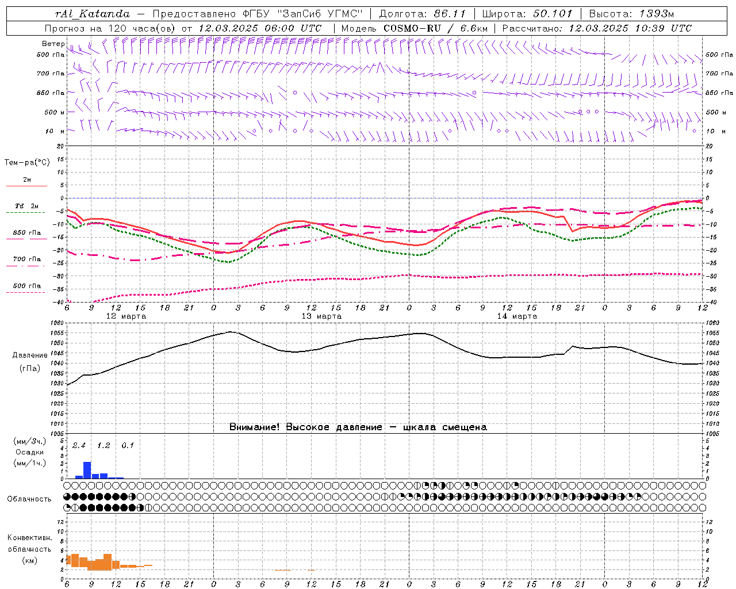Click the tallest blue precipitation bar
This screenshot has width=736, height=589.
(87, 470)
